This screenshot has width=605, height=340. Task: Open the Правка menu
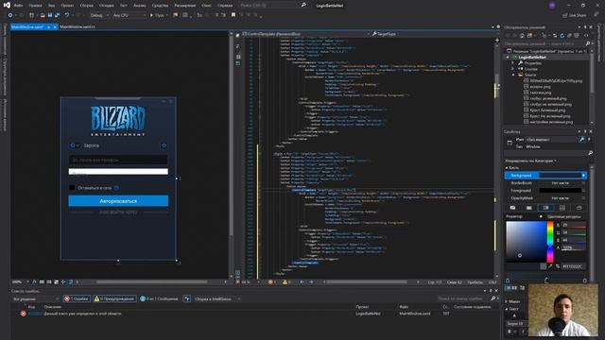(35, 6)
